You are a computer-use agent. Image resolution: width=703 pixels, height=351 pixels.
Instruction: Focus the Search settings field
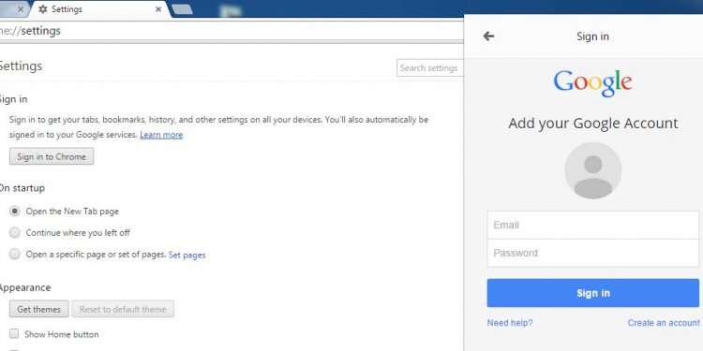[x=430, y=68]
